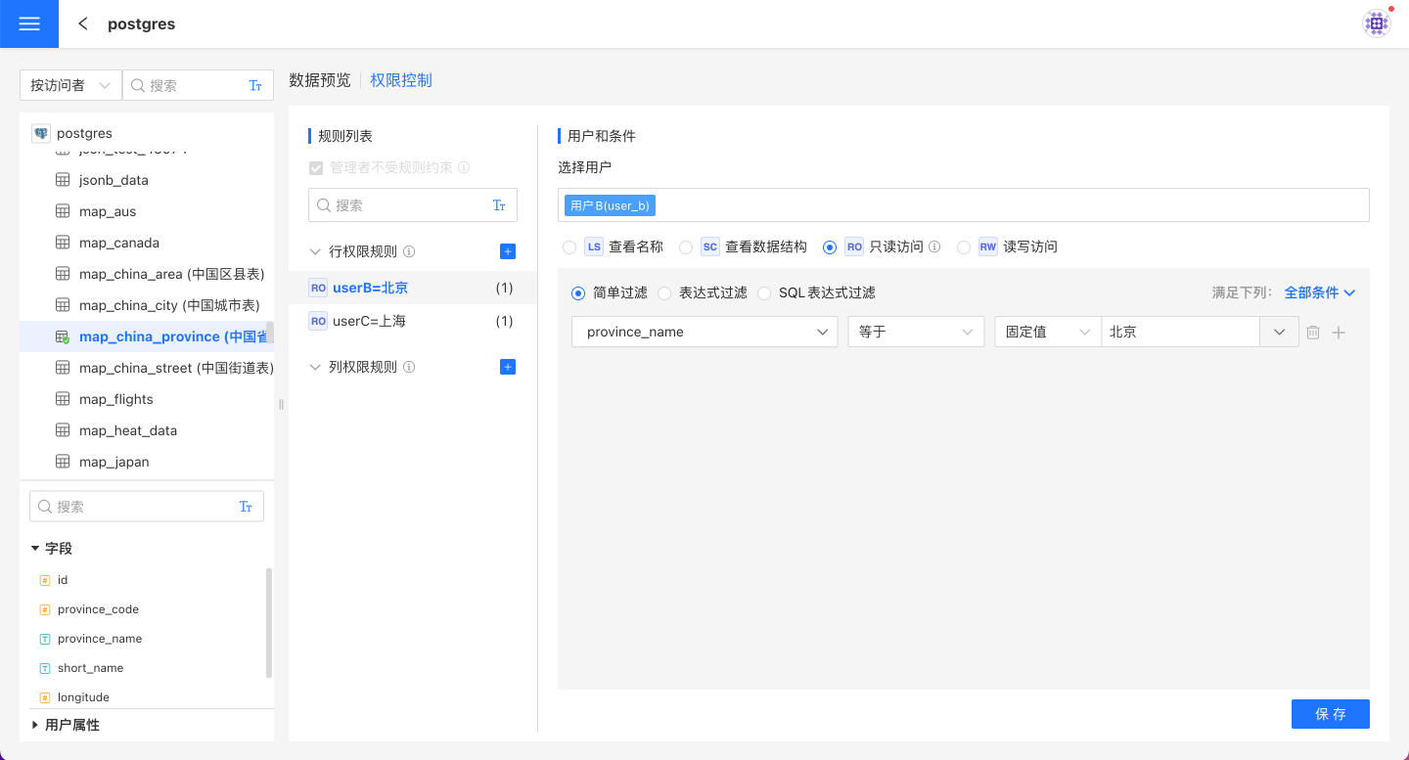Select the userC=上海 rule
The image size is (1409, 760).
[x=369, y=321]
